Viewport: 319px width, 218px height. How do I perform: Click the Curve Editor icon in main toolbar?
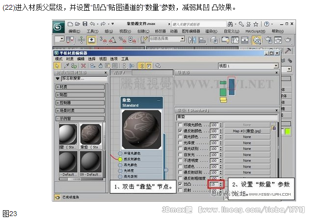(235, 40)
